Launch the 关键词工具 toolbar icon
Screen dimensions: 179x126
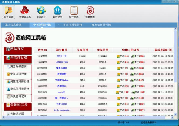click(25, 12)
